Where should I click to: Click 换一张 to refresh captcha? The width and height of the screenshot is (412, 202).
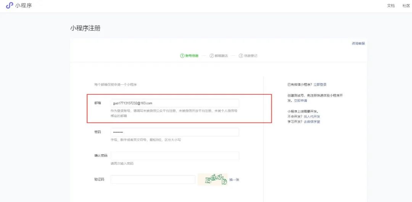pyautogui.click(x=234, y=180)
